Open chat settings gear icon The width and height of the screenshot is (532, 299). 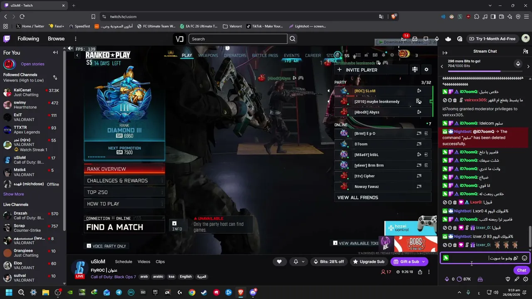click(x=525, y=279)
